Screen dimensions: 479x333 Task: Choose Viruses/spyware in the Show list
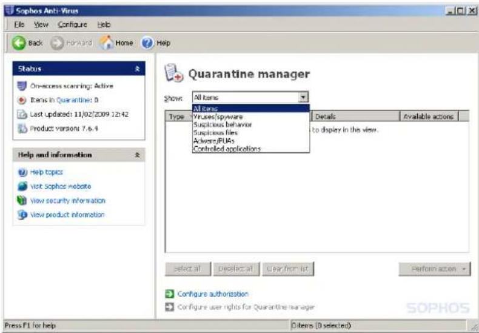(251, 116)
